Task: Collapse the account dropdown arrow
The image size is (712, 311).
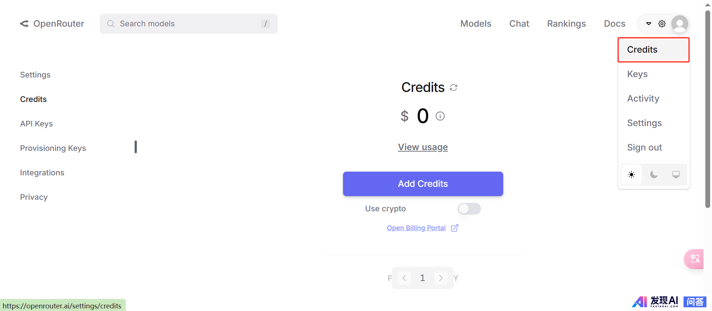Action: 649,24
